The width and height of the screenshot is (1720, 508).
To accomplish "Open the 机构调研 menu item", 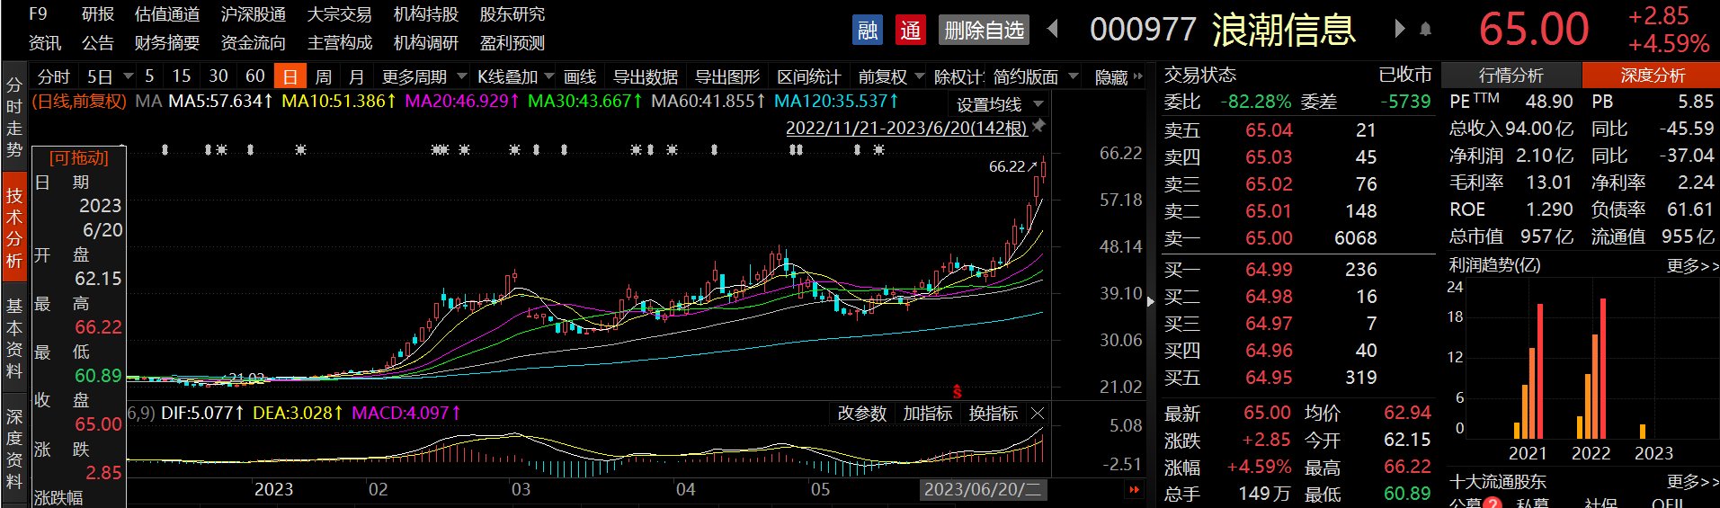I will [x=426, y=43].
